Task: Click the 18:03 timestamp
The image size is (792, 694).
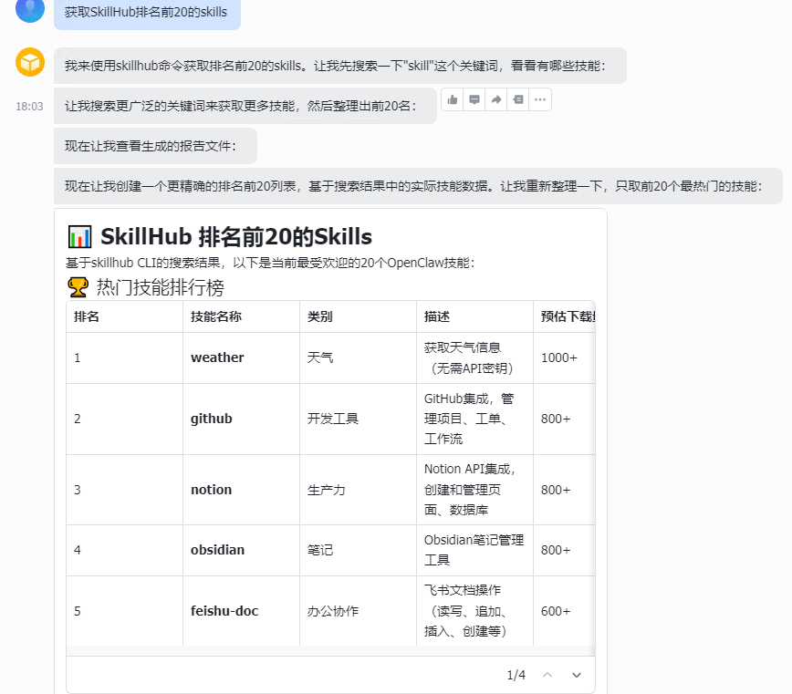Action: click(30, 107)
